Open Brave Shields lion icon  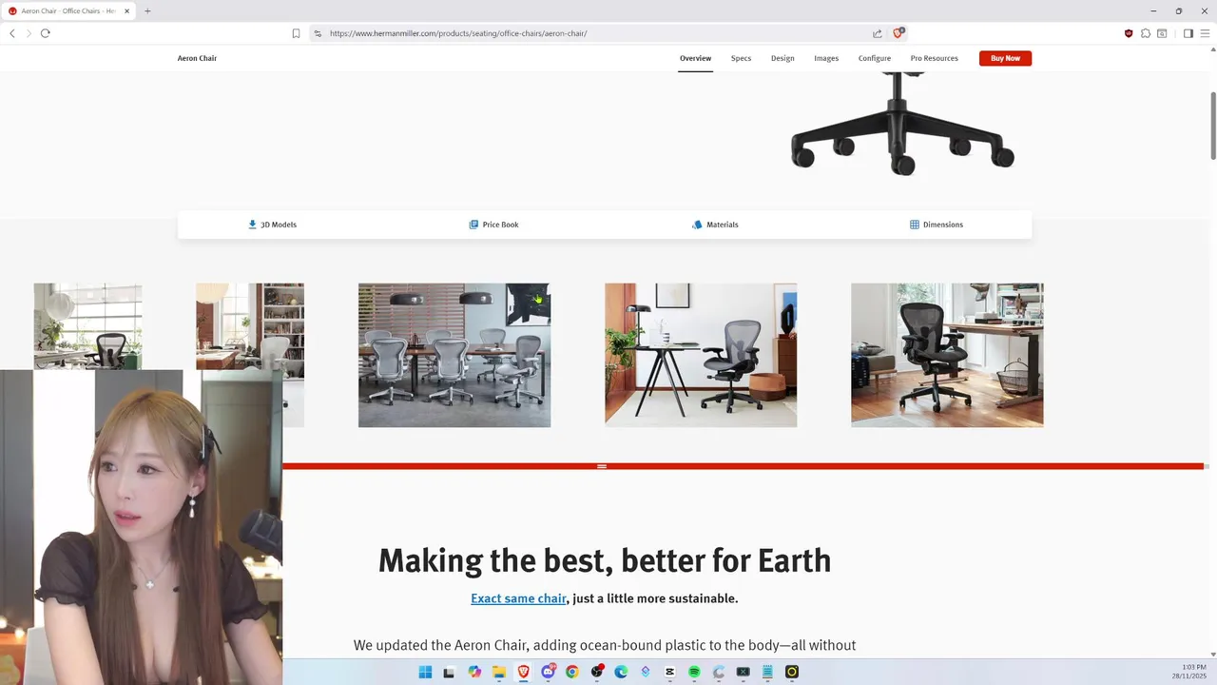pos(898,33)
